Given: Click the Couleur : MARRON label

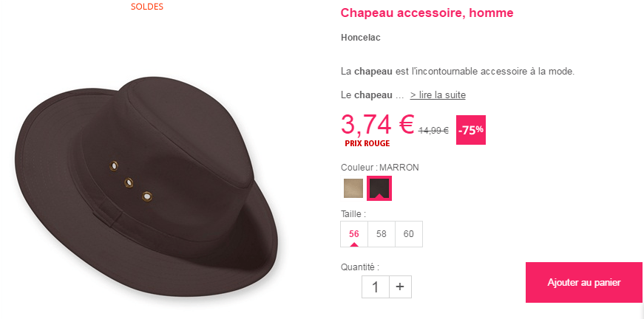Looking at the screenshot, I should click(380, 168).
